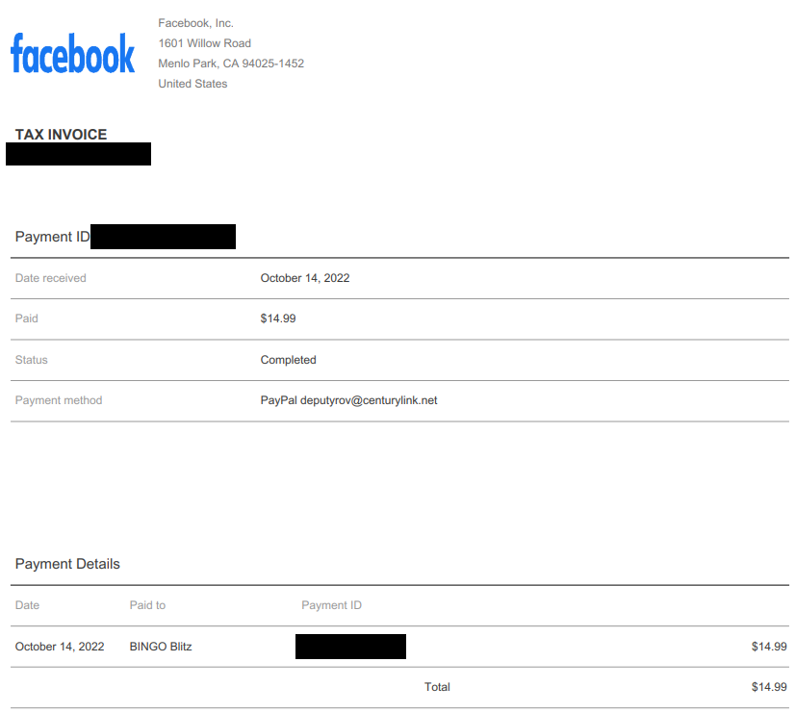
Task: Click the $14.99 amount beside Total
Action: tap(768, 687)
